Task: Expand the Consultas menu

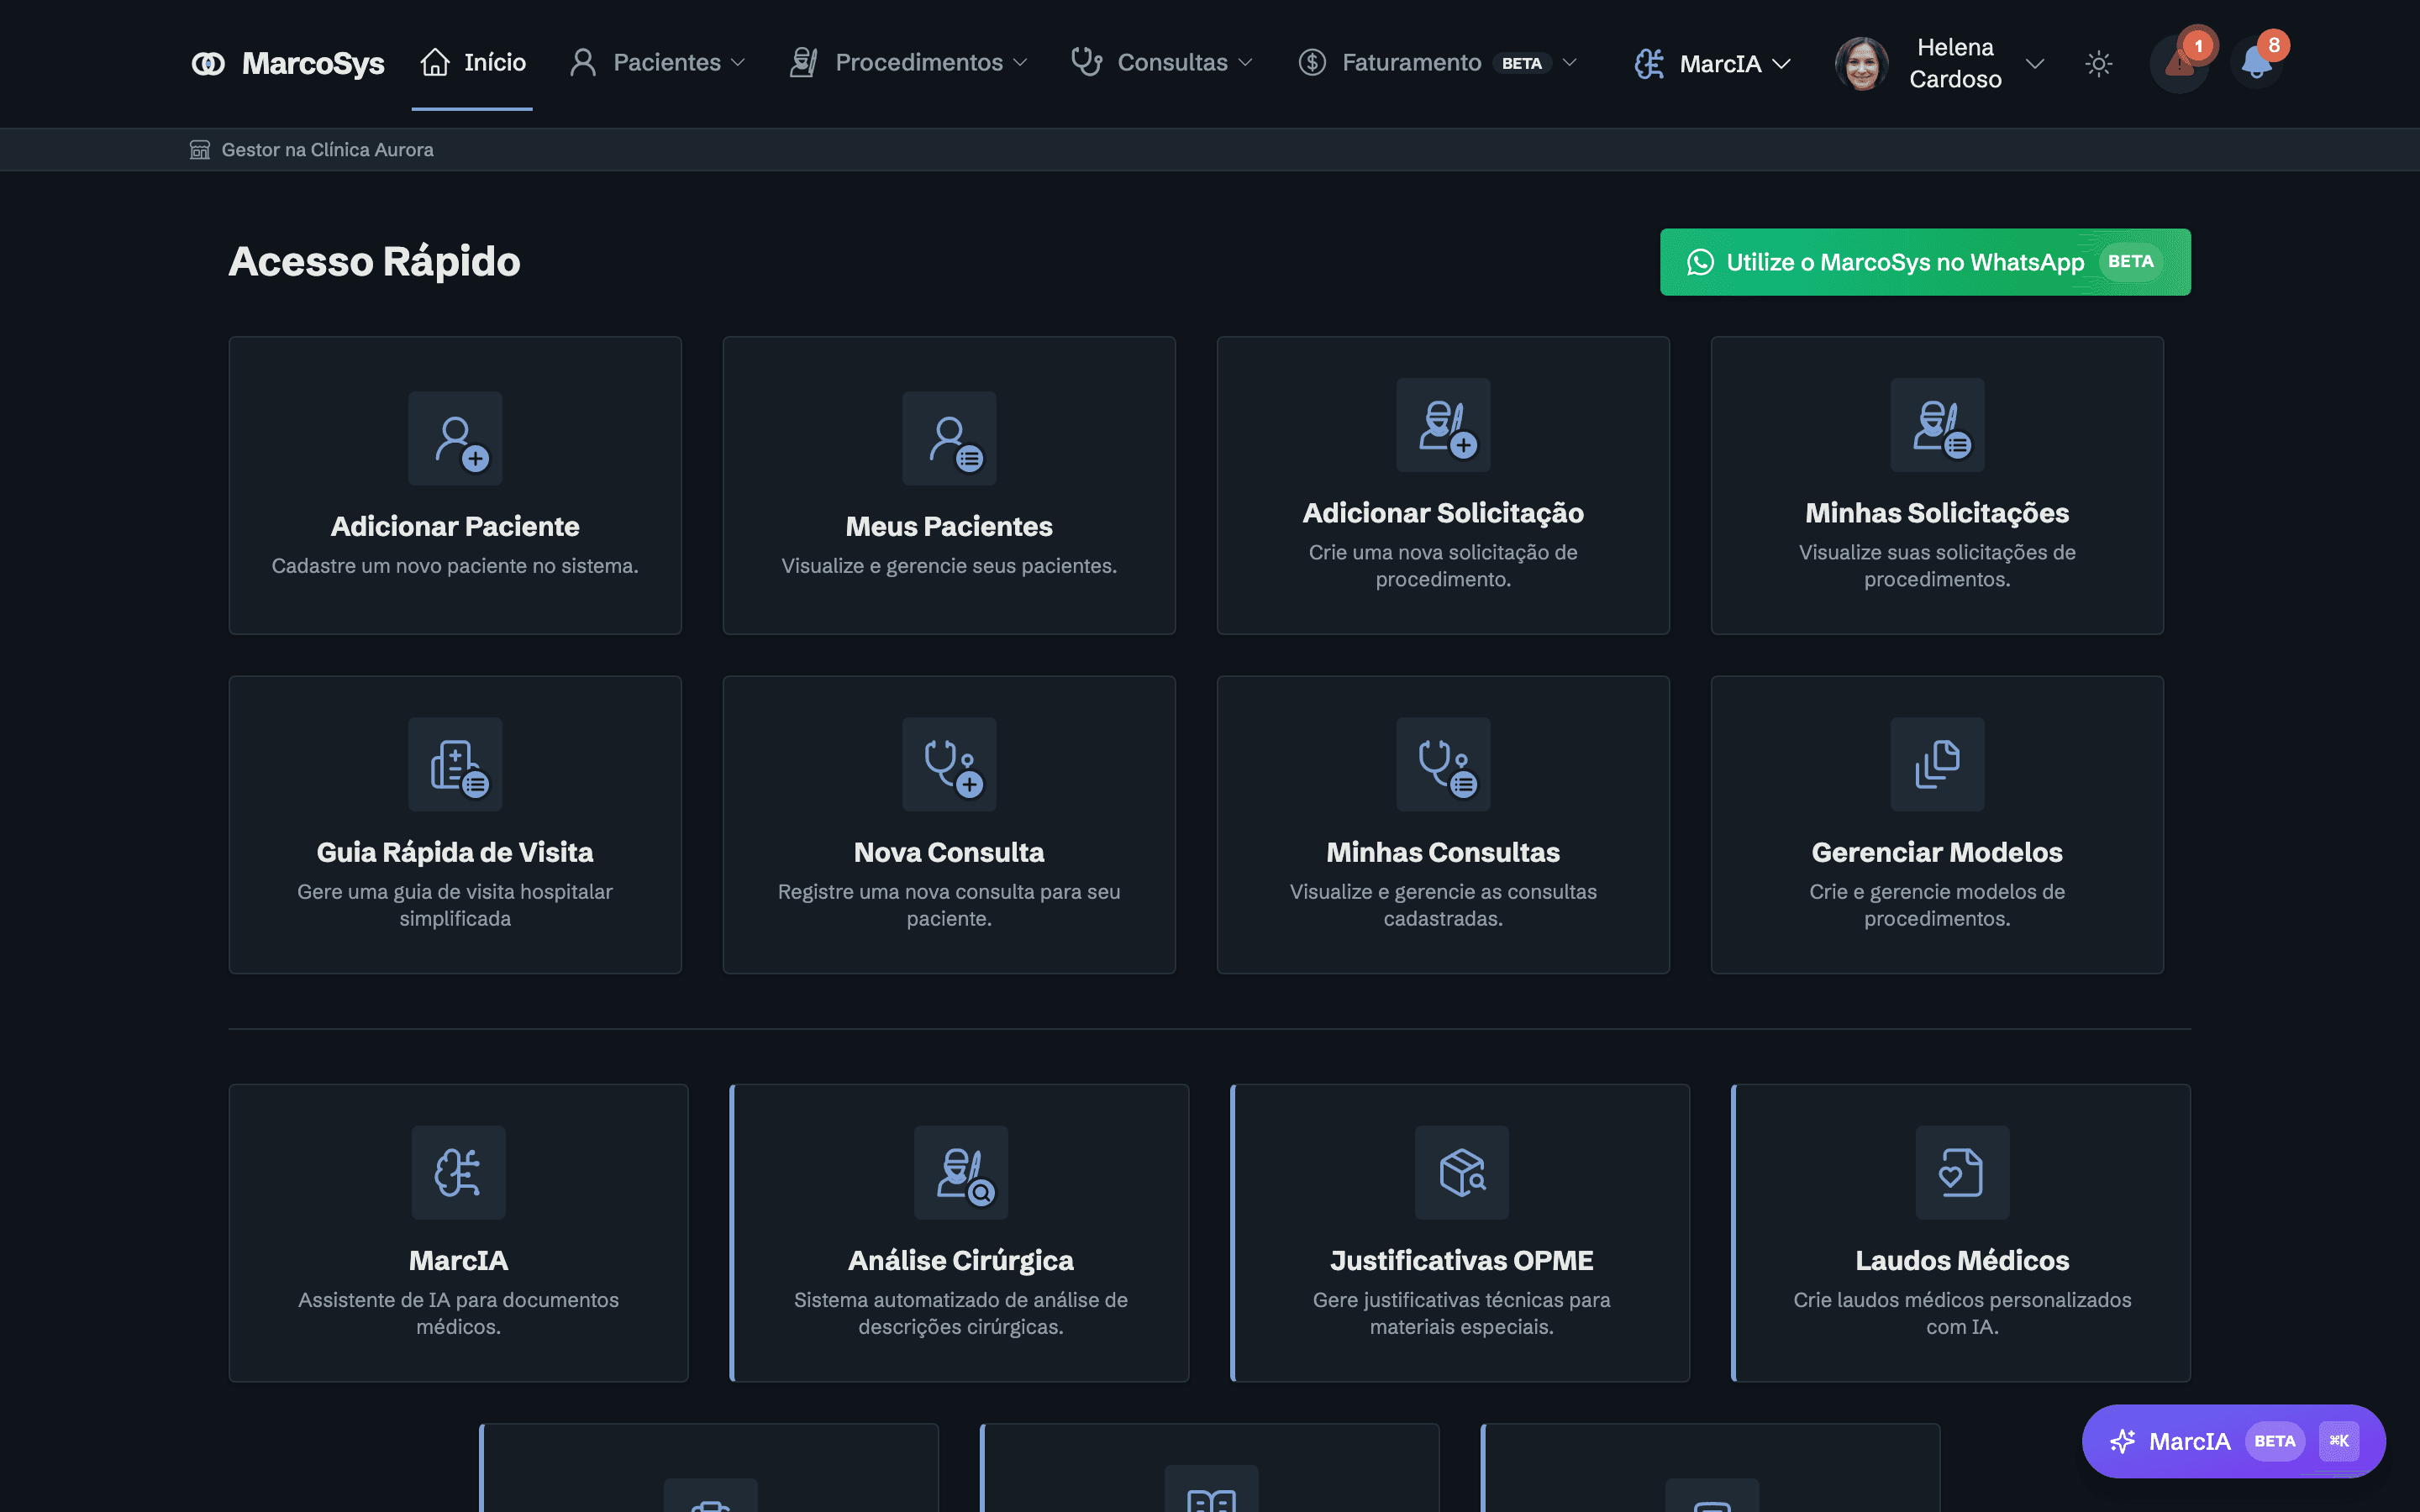Action: pyautogui.click(x=1162, y=62)
